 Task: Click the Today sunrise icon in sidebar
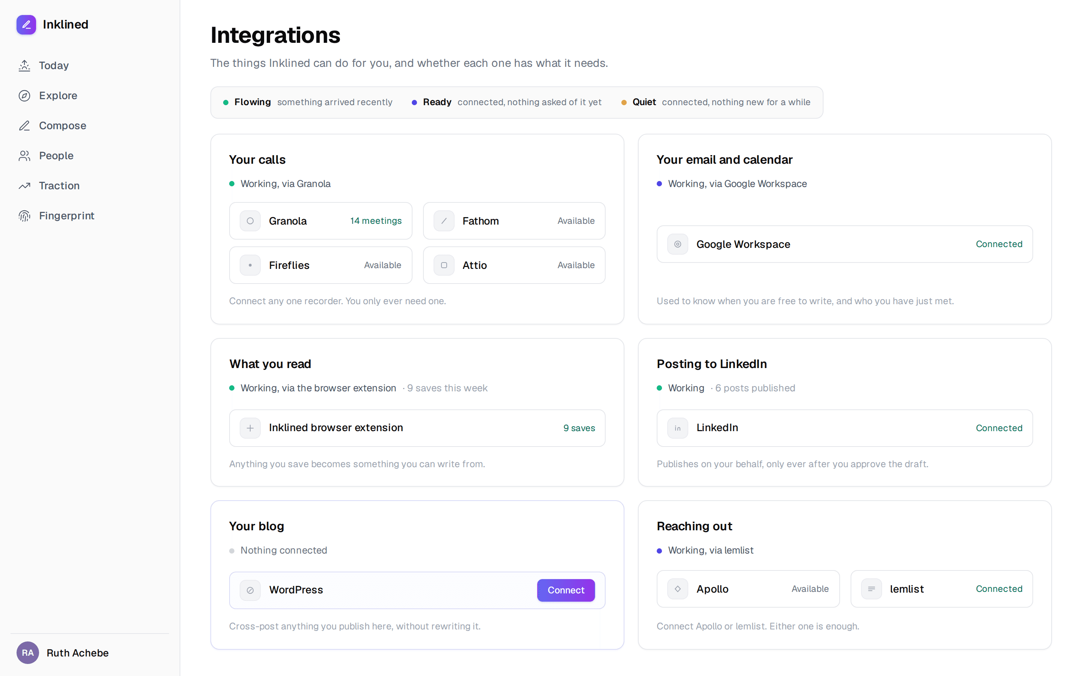24,66
